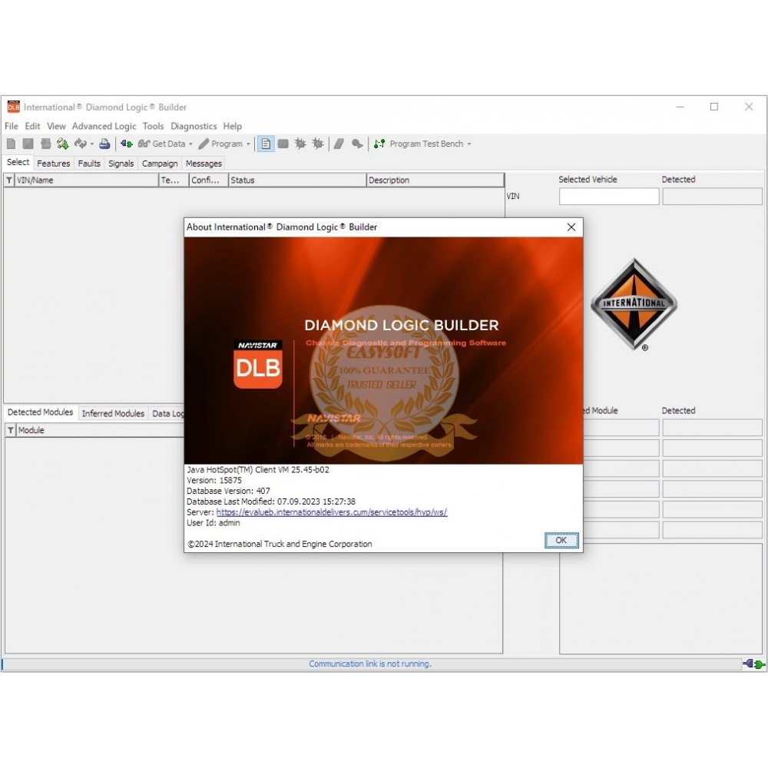This screenshot has height=768, width=768.
Task: Click the Status column header
Action: tap(297, 180)
